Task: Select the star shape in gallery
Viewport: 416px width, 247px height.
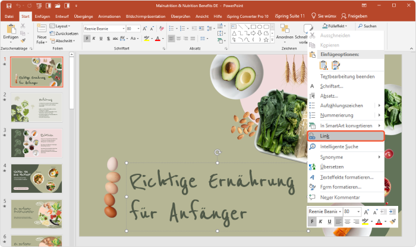Action: tap(266, 40)
